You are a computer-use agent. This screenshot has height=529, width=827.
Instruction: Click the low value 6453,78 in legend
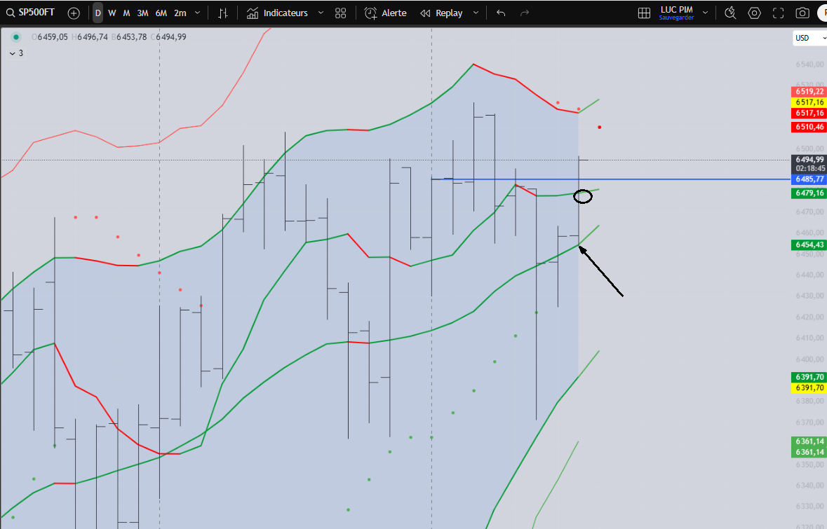tap(132, 37)
